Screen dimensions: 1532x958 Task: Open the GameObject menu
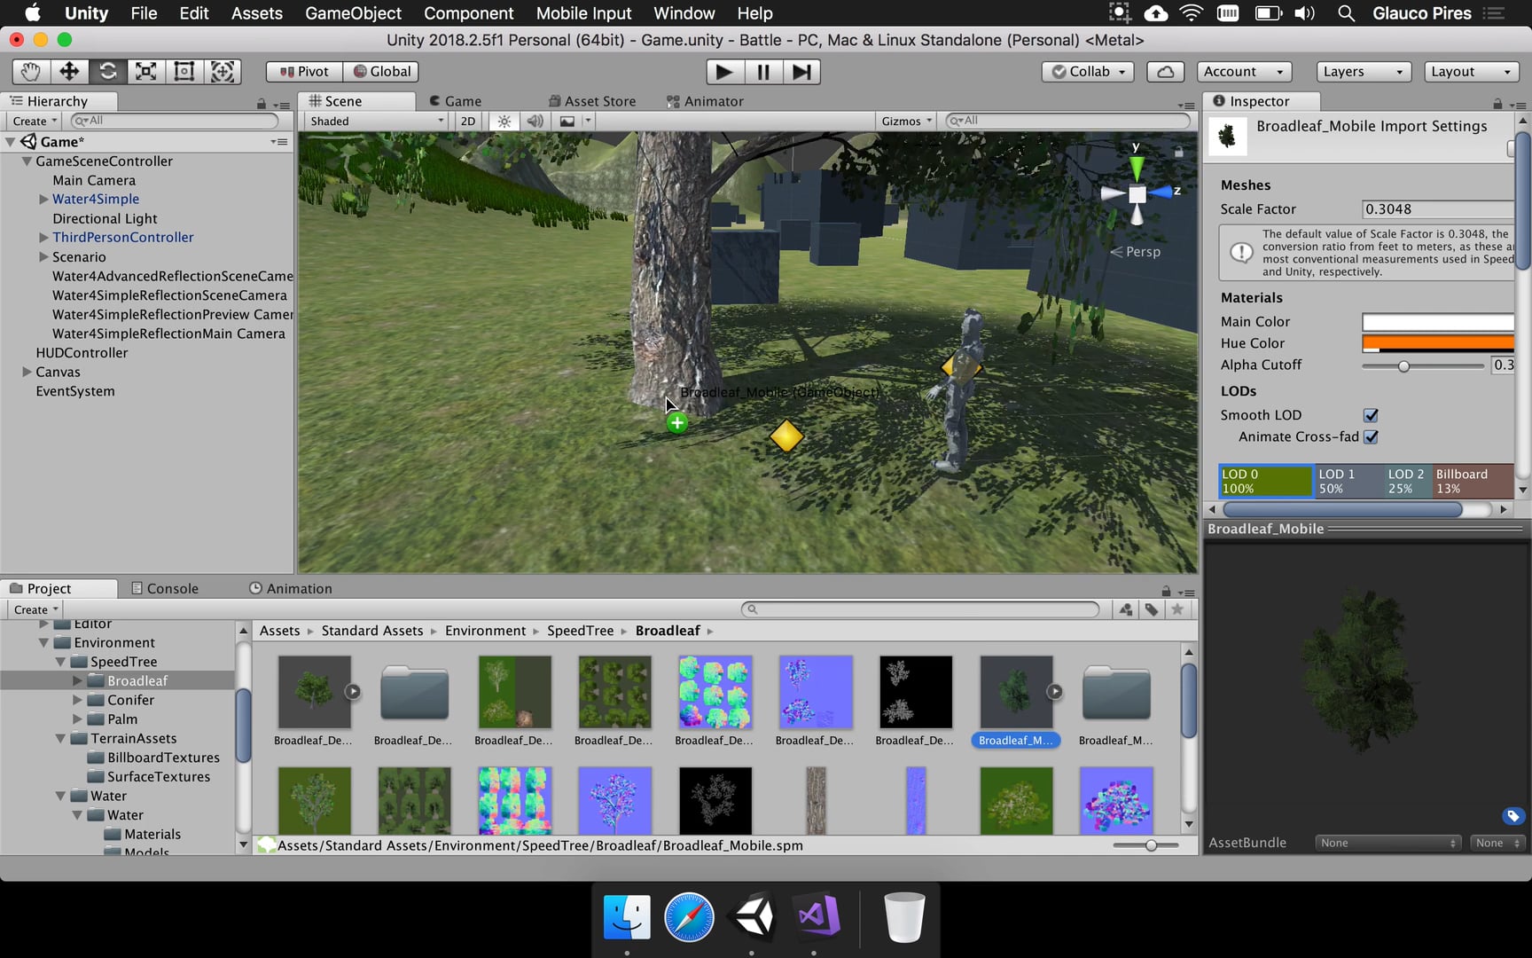click(354, 13)
